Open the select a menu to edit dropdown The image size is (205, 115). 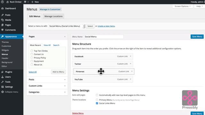[67, 26]
